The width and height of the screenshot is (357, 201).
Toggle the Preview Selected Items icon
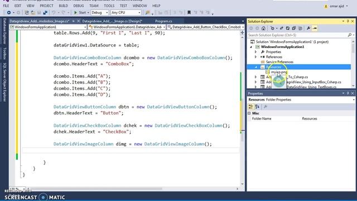[x=315, y=28]
